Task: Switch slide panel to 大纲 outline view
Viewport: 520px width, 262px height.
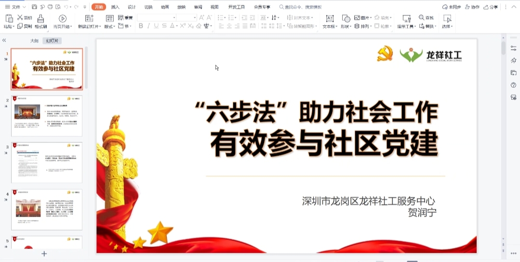Action: pyautogui.click(x=34, y=41)
